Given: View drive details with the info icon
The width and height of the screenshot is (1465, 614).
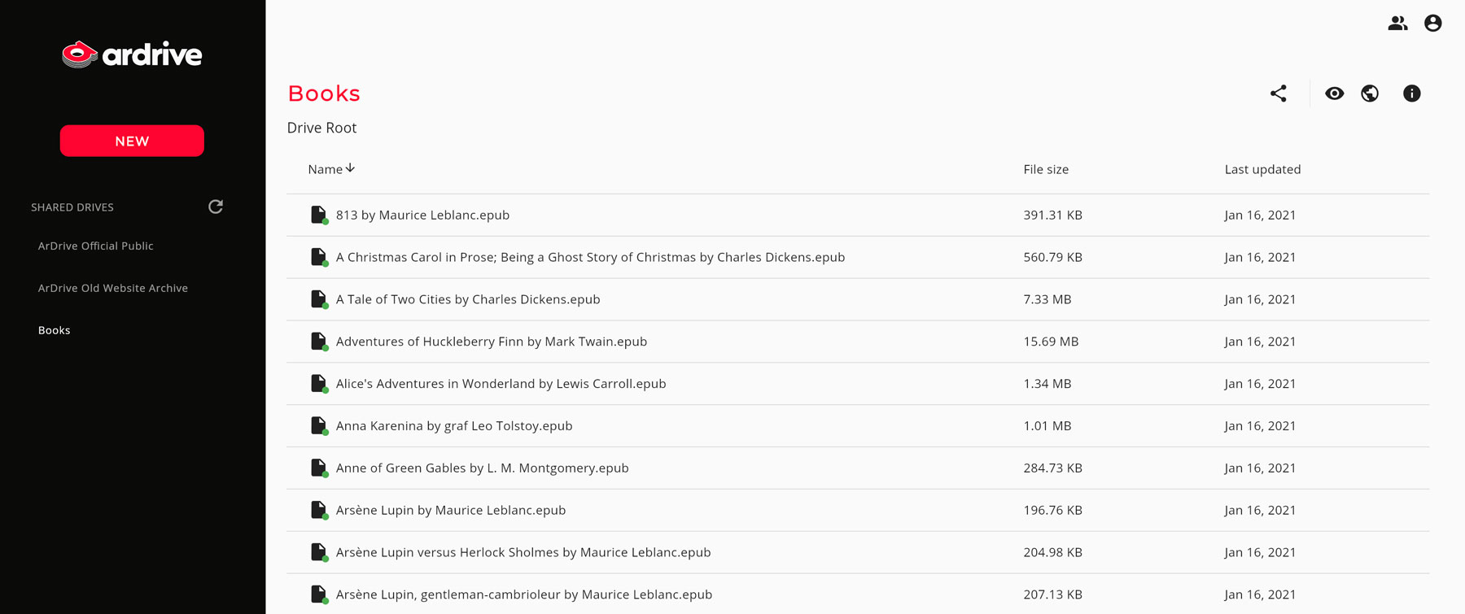Looking at the screenshot, I should click(x=1412, y=94).
